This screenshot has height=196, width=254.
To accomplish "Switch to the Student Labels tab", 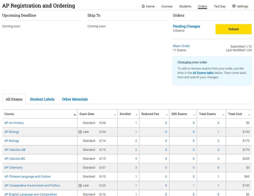I will (x=42, y=99).
